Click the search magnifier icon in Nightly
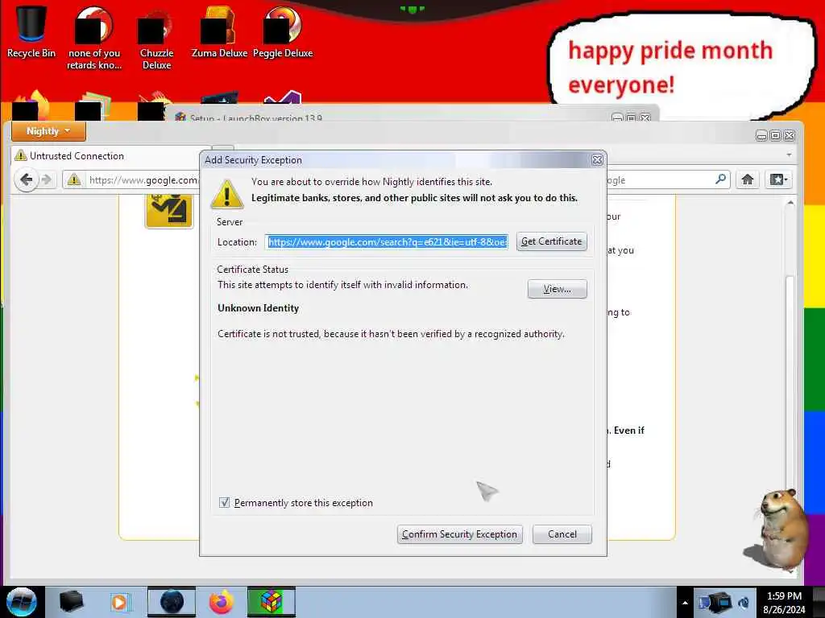Viewport: 825px width, 618px height. click(x=720, y=179)
